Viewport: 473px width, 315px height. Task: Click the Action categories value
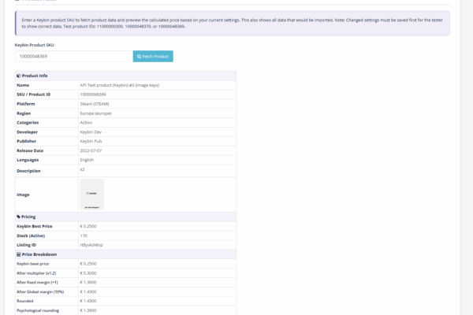click(x=87, y=123)
